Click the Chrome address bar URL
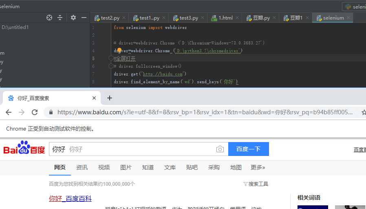366x209 pixels. click(205, 112)
